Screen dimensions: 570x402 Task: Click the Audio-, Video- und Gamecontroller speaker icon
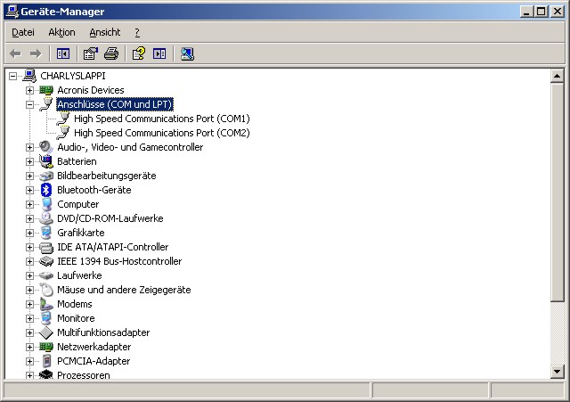(46, 147)
